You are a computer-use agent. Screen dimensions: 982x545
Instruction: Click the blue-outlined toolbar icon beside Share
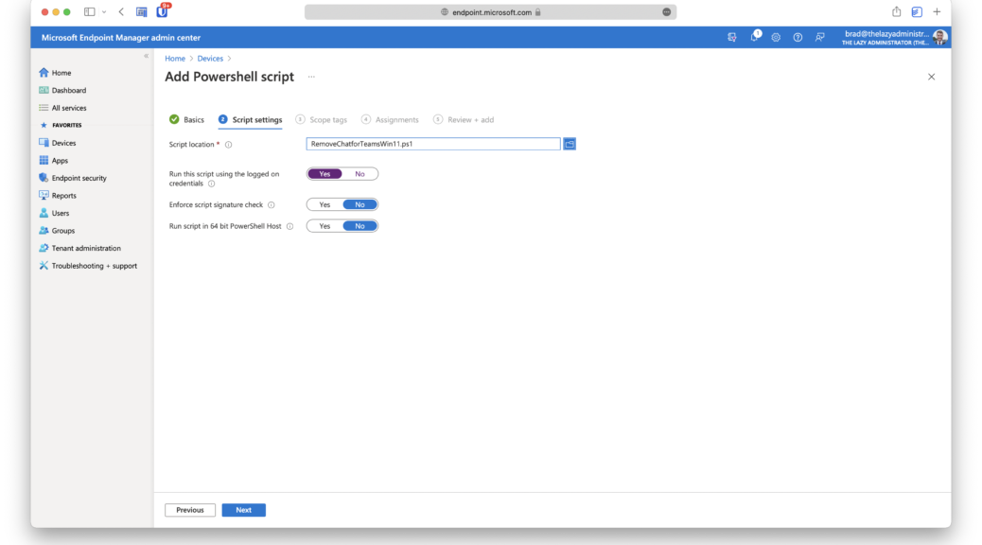[916, 12]
